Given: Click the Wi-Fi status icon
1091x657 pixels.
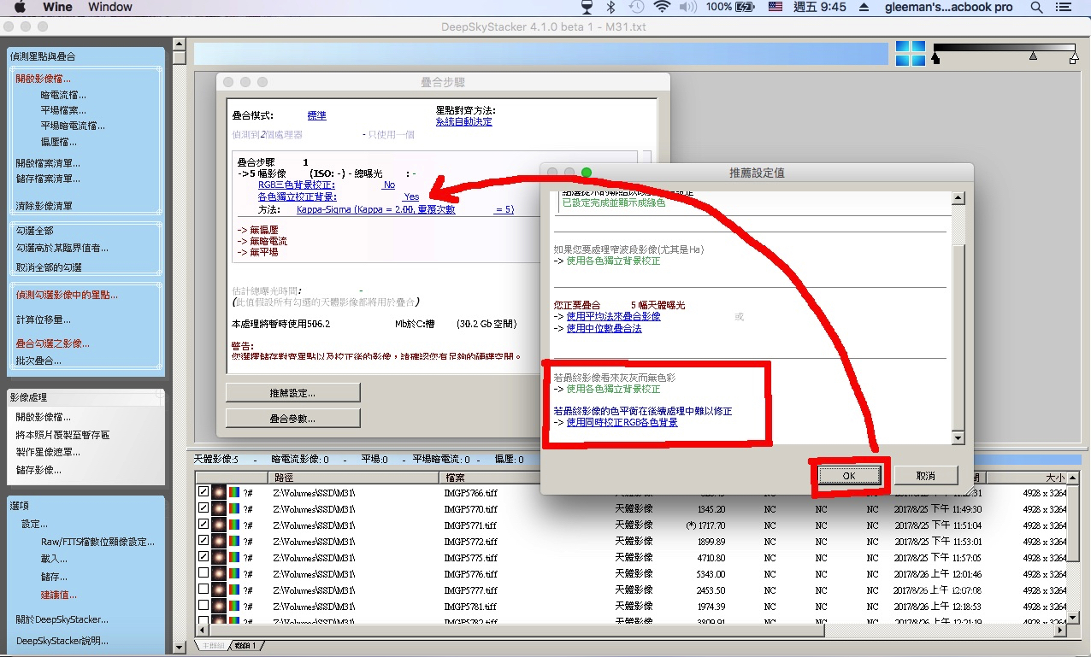Looking at the screenshot, I should [x=662, y=7].
